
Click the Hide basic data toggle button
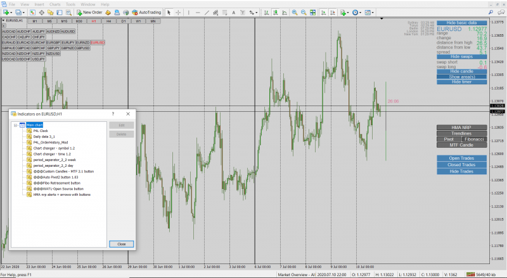coord(461,23)
